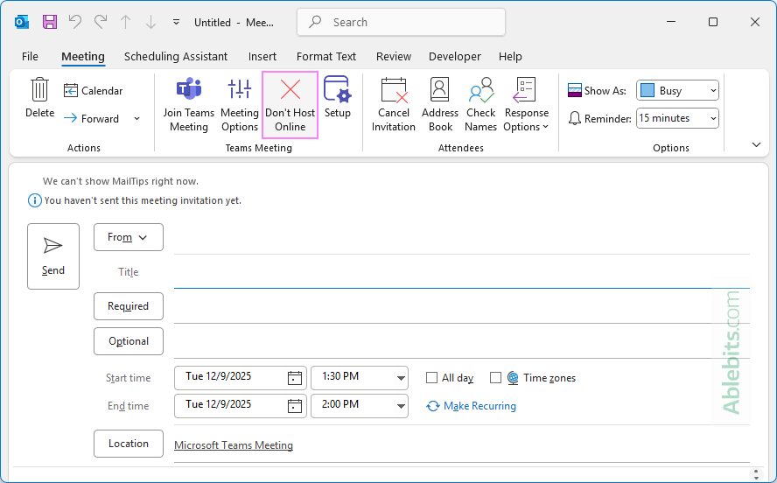Open the Developer tab

pos(454,57)
